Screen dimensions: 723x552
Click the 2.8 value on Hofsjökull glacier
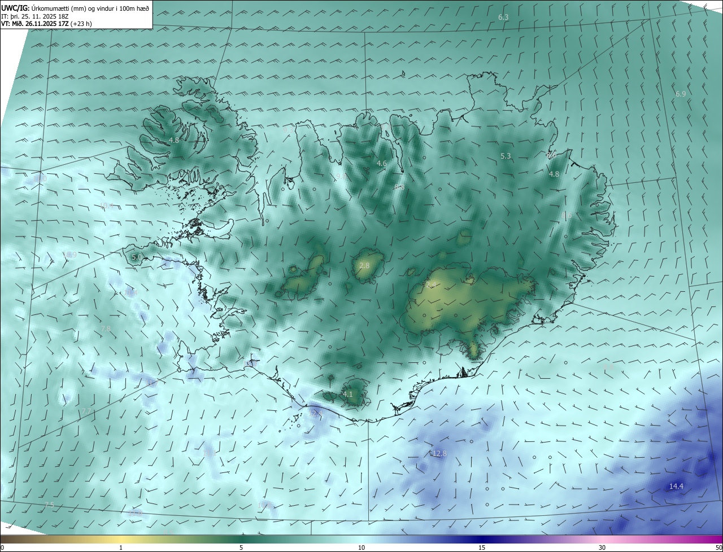coord(364,265)
